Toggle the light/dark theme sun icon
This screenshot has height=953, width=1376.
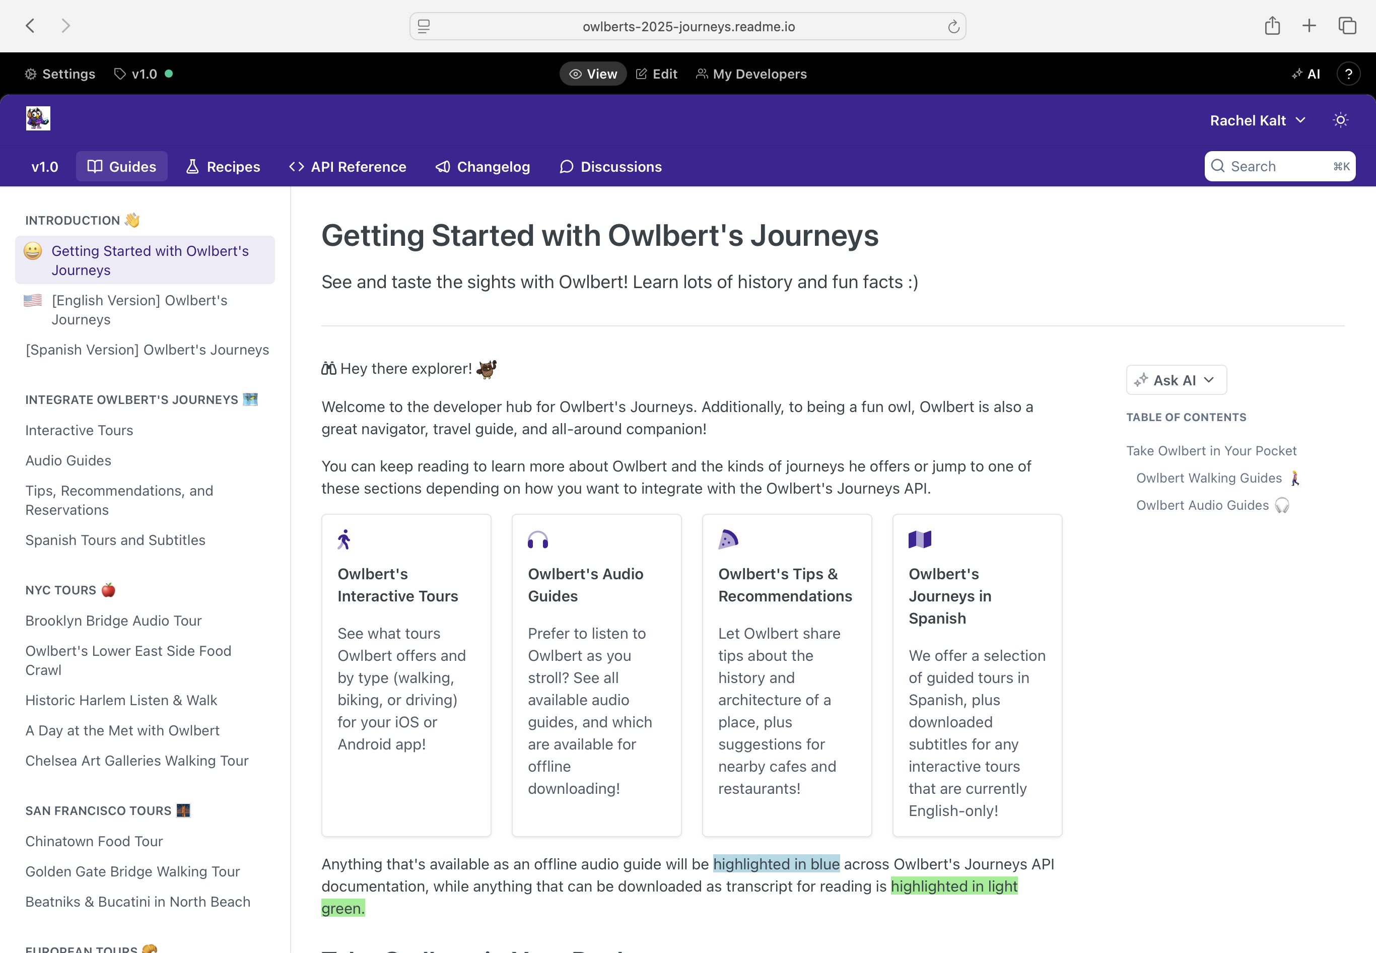(1340, 120)
